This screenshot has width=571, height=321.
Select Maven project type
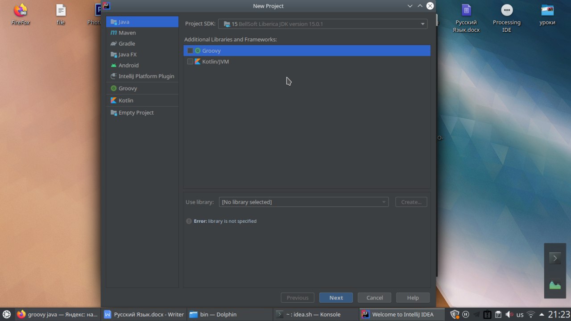coord(142,33)
